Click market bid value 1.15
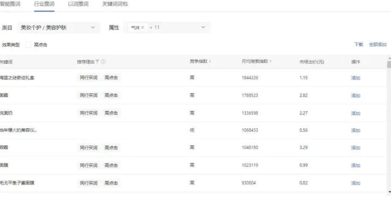Screen dimensions: 391x198 (303, 78)
